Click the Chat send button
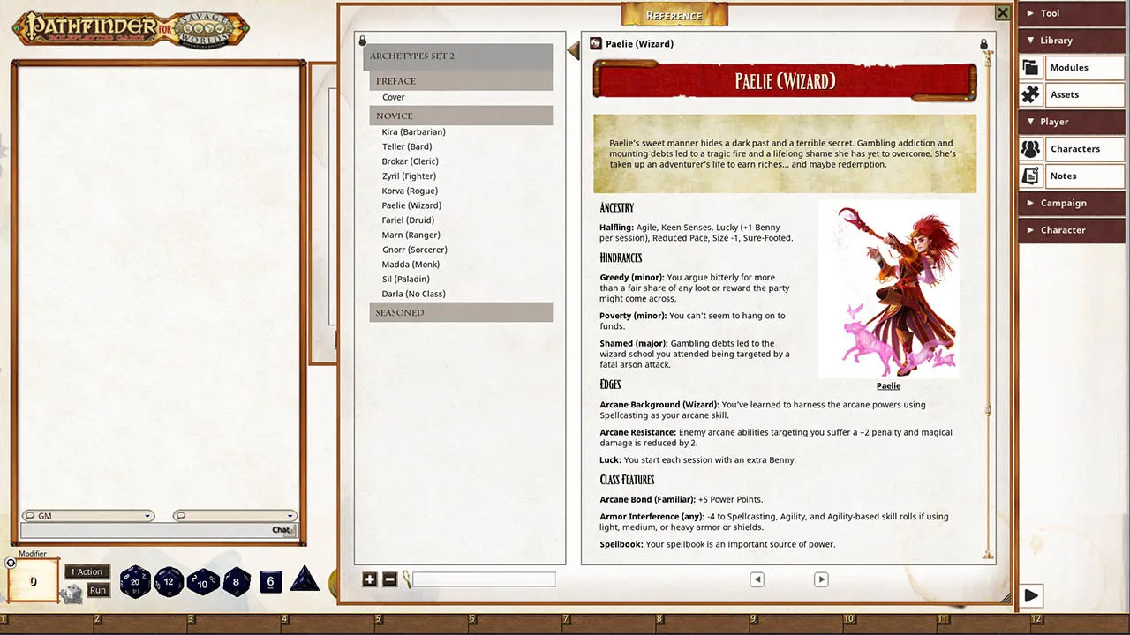 tap(282, 530)
